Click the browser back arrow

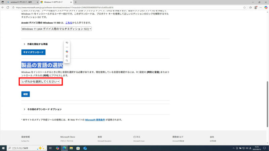[3, 7]
